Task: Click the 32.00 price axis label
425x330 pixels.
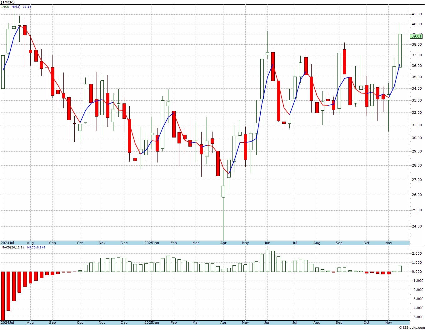Action: point(416,112)
